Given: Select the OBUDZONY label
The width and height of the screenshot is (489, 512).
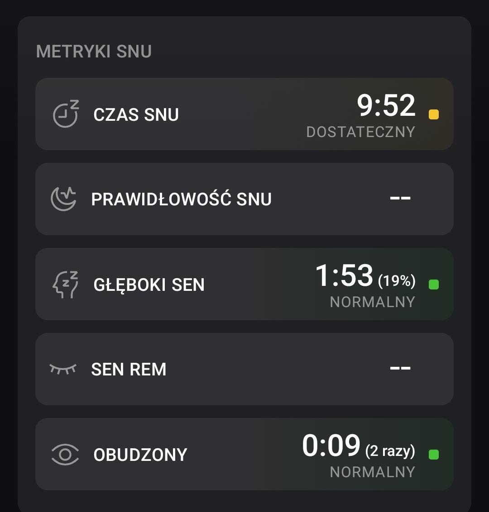Looking at the screenshot, I should pos(140,455).
